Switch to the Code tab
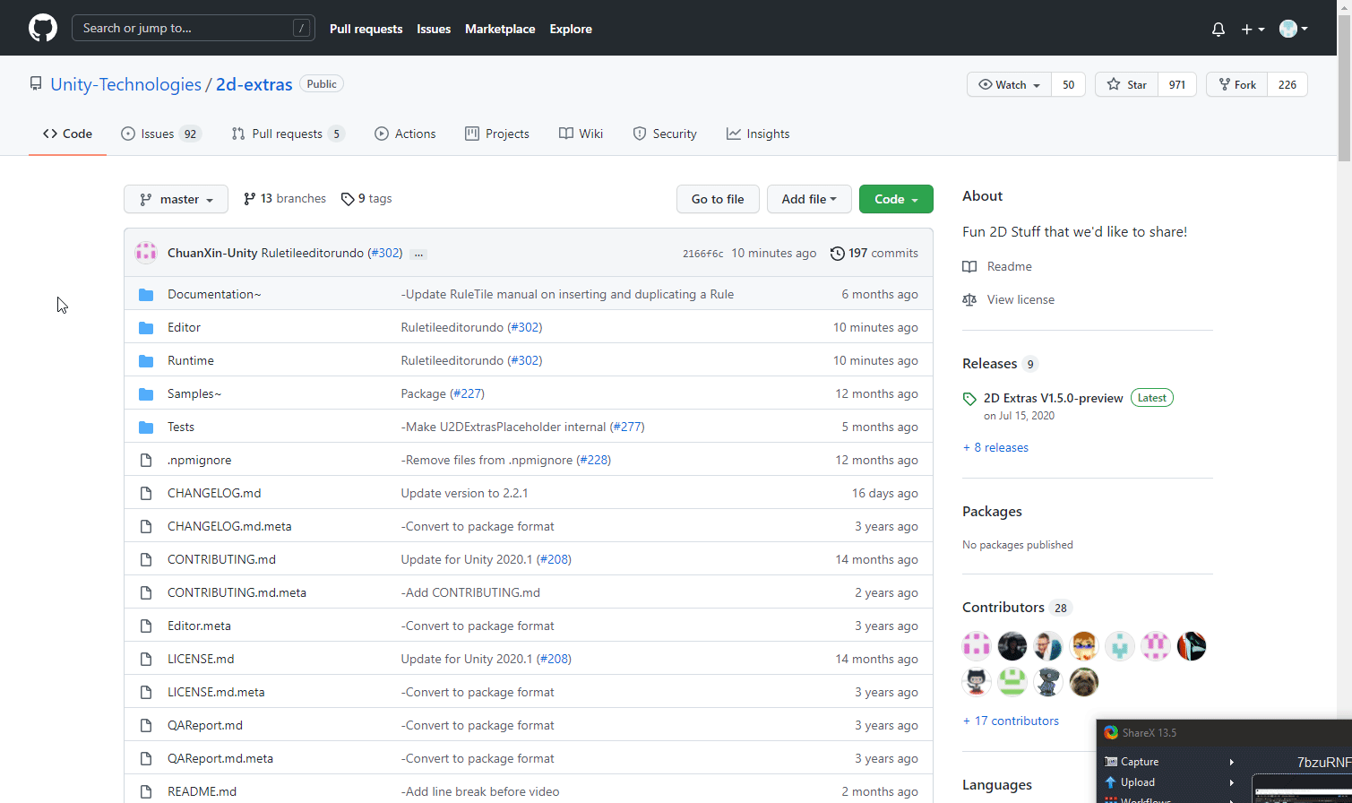Viewport: 1352px width, 803px height. click(67, 134)
